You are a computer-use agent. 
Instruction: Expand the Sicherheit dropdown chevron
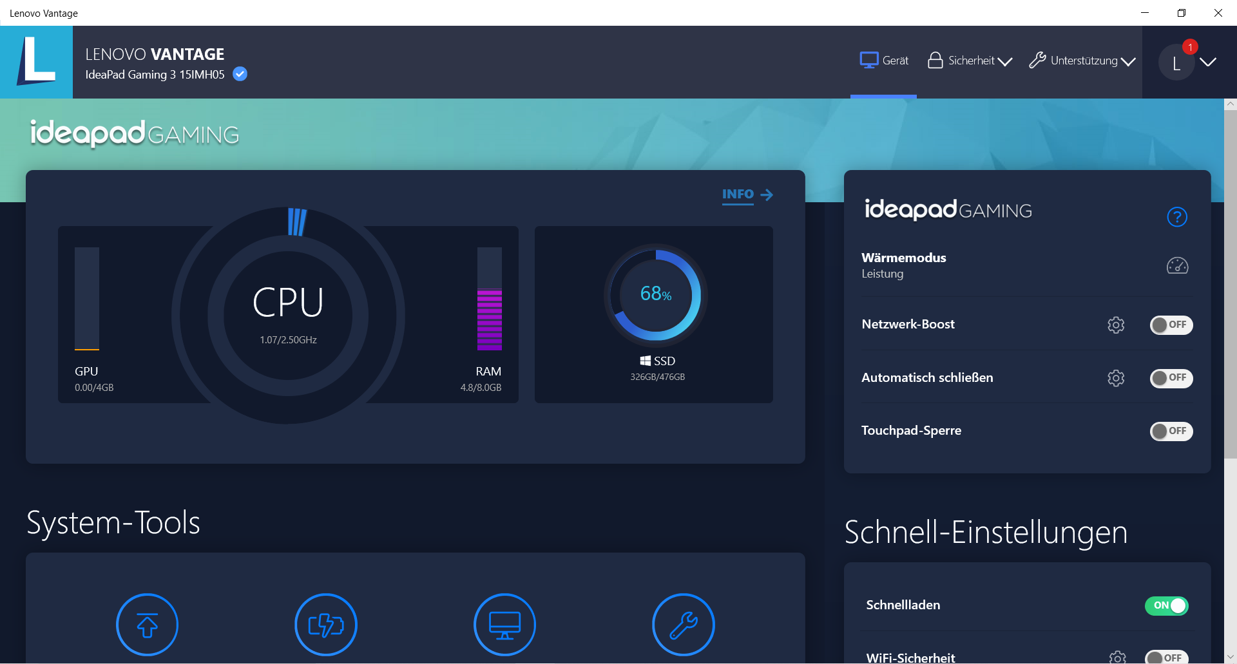[1005, 62]
